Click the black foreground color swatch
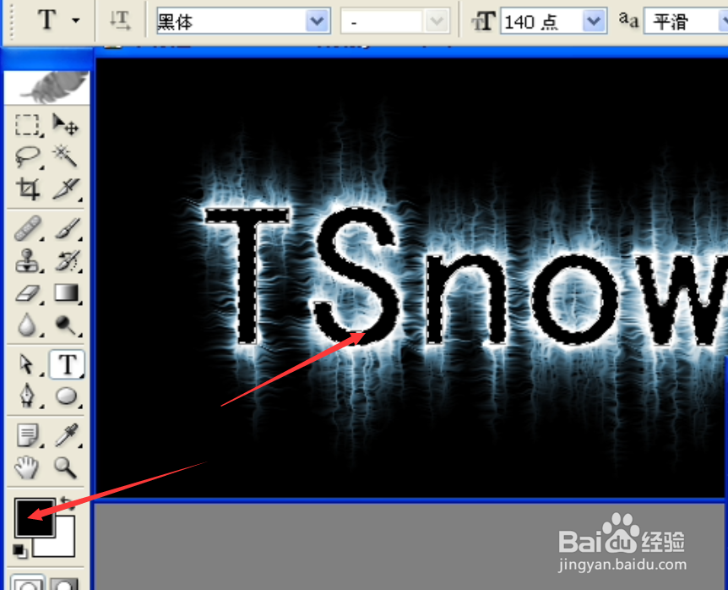This screenshot has width=728, height=590. tap(35, 517)
